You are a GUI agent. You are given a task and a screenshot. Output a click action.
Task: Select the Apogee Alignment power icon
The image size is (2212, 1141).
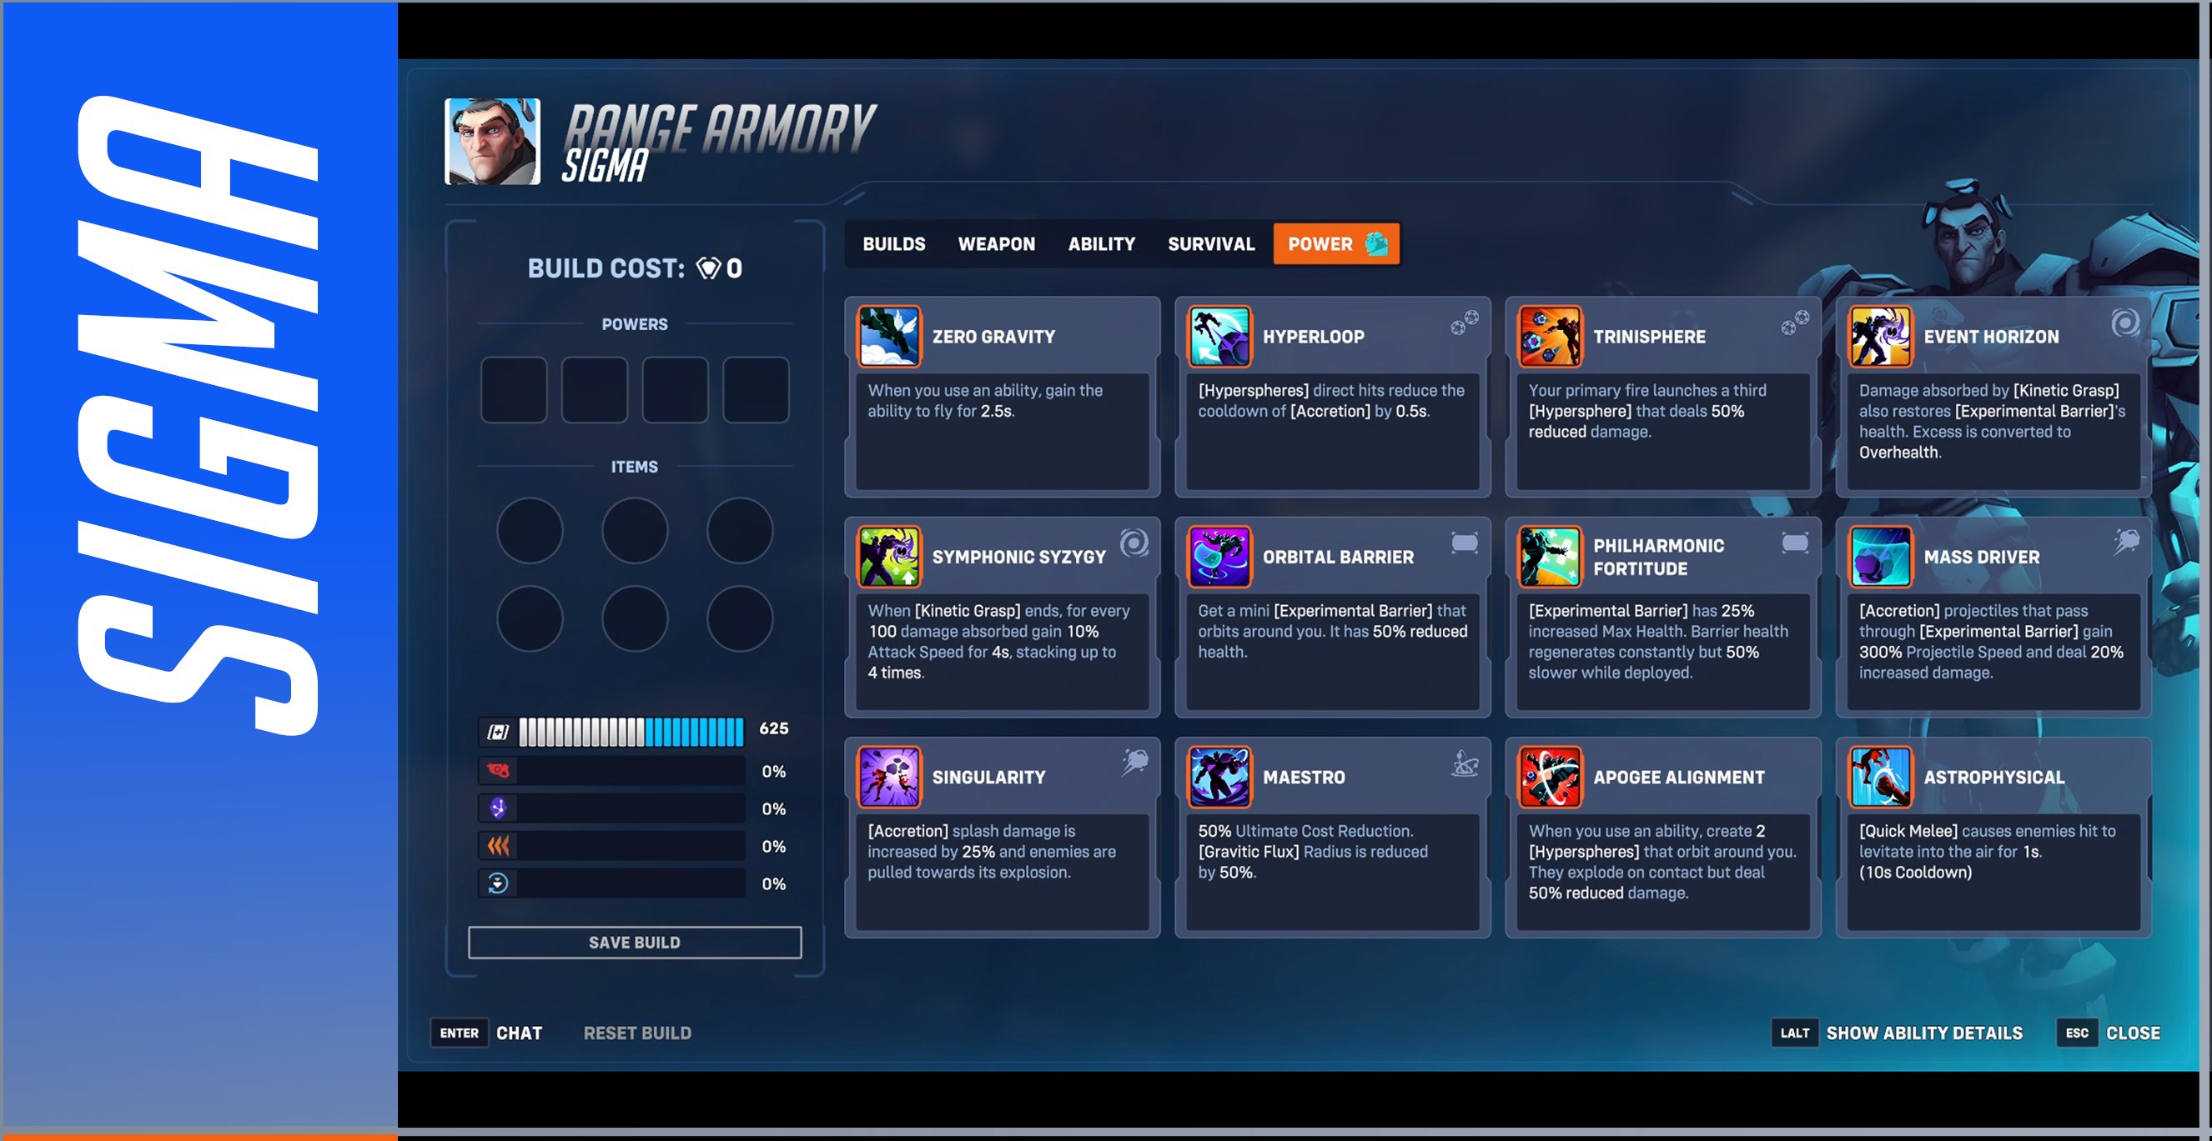point(1550,777)
